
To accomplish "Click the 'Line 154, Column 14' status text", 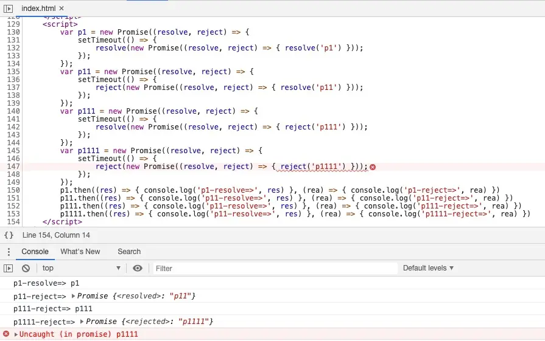I will (56, 235).
